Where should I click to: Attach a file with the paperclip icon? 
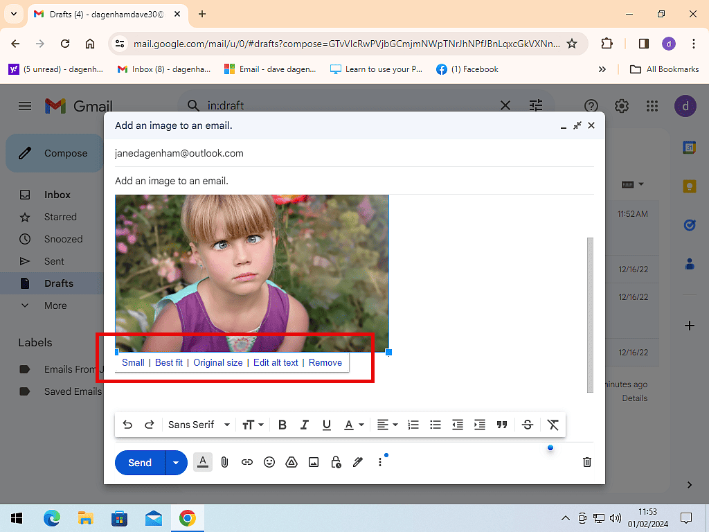click(224, 462)
